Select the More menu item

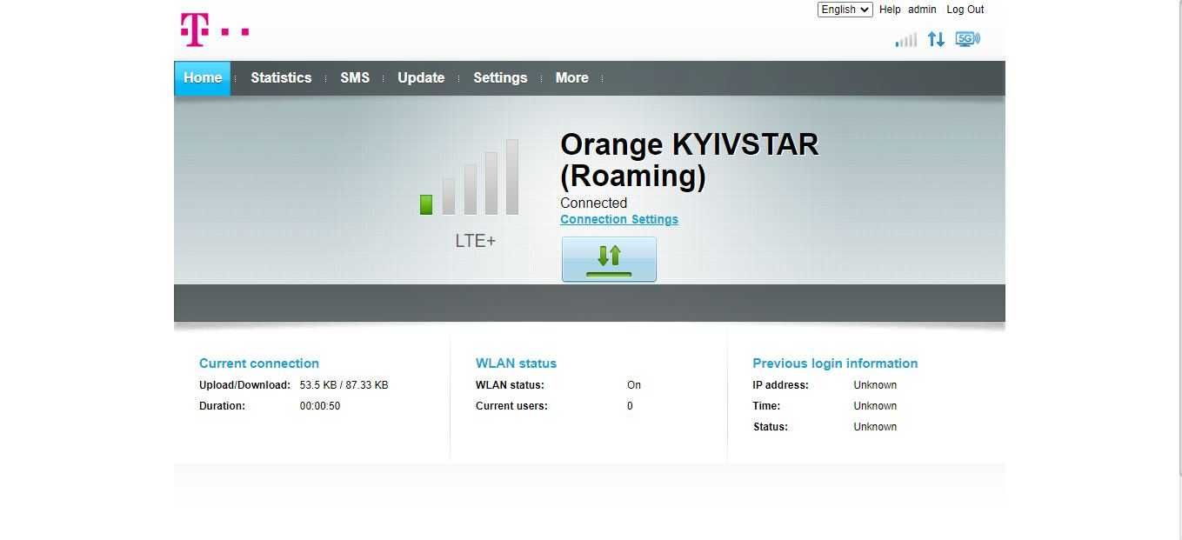[572, 77]
